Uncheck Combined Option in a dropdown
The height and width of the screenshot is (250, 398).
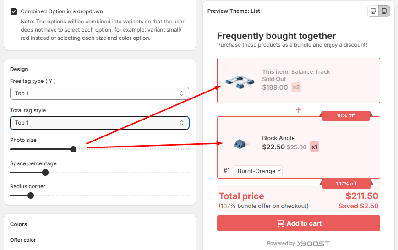pos(14,11)
